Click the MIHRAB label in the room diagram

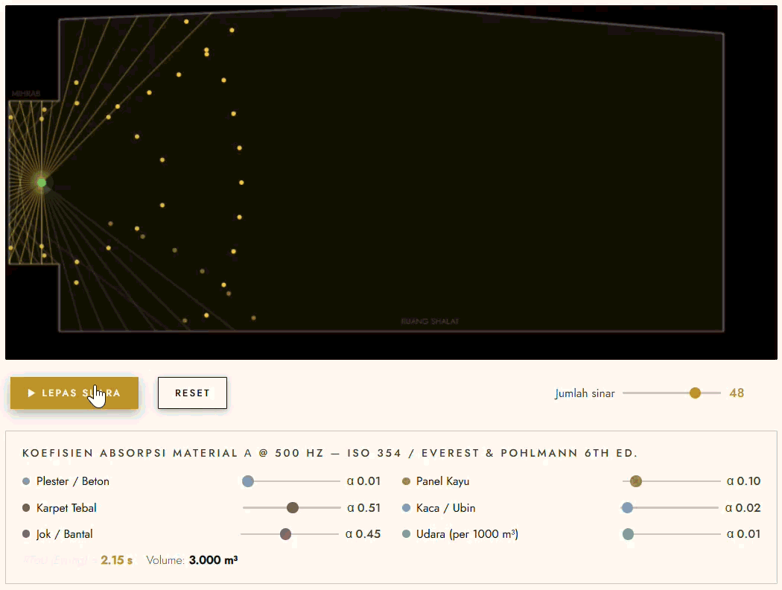pos(25,94)
